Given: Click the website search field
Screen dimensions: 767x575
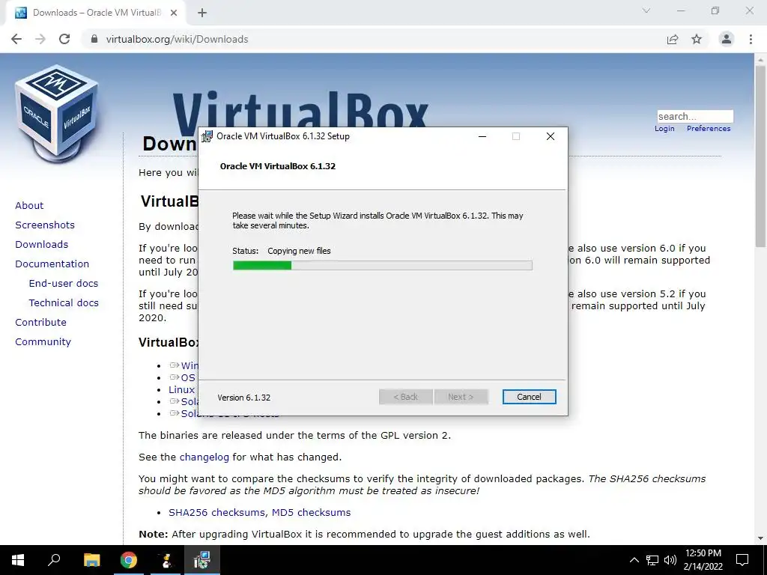Looking at the screenshot, I should tap(695, 116).
